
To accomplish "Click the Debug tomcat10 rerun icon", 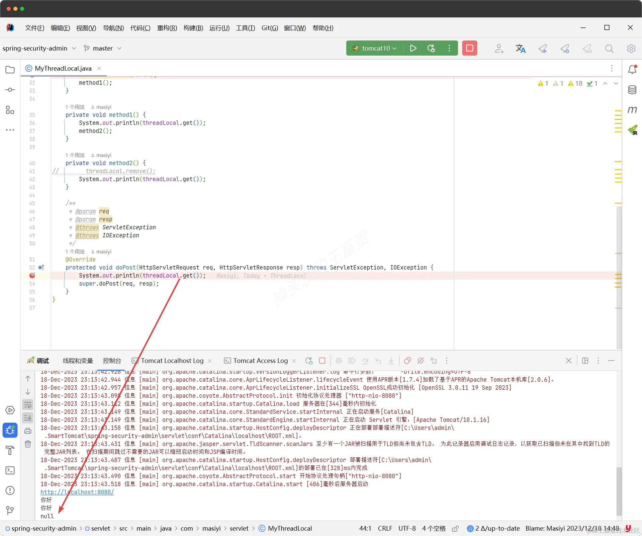I will (431, 48).
